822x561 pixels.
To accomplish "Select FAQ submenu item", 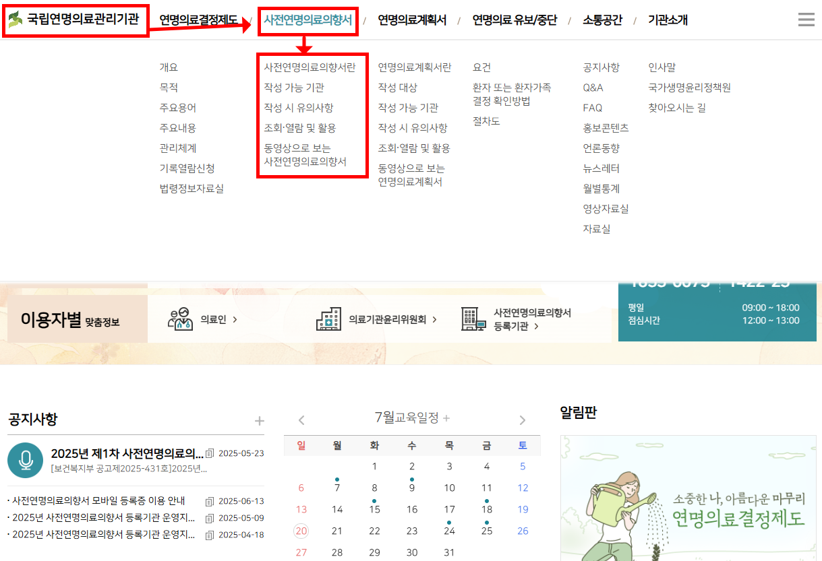I will tap(593, 108).
